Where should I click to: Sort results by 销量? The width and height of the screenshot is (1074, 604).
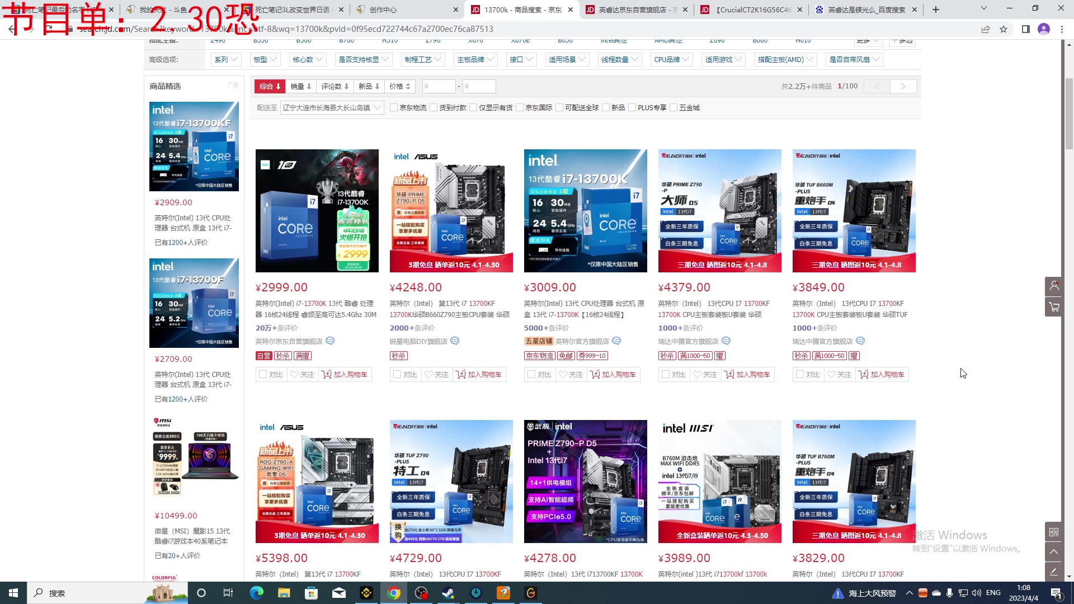pyautogui.click(x=300, y=86)
